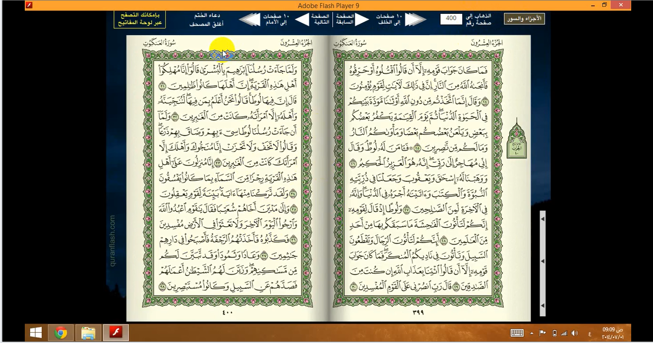
Task: Click the ١٠ صفحات إلى الخلف label
Action: tap(388, 19)
